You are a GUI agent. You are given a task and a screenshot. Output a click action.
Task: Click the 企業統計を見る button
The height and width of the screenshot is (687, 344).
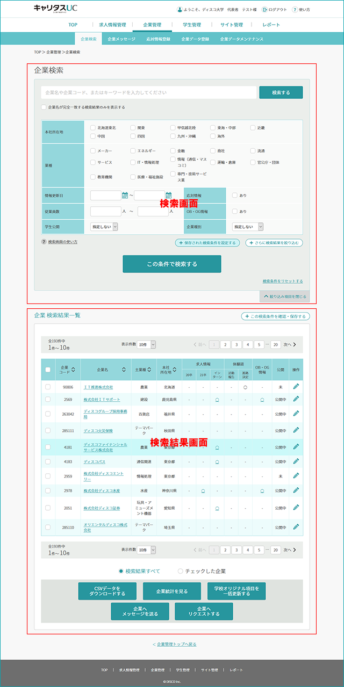pyautogui.click(x=172, y=591)
